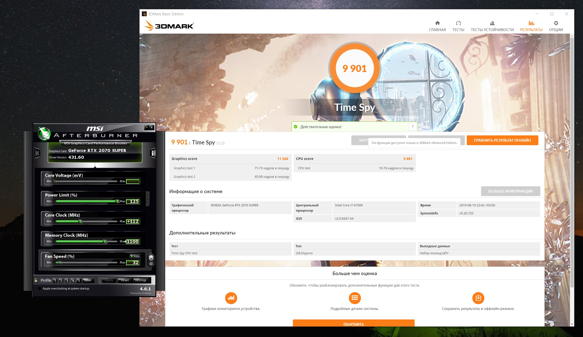
Task: Expand the Power Limit dropdown arrow
Action: click(147, 199)
